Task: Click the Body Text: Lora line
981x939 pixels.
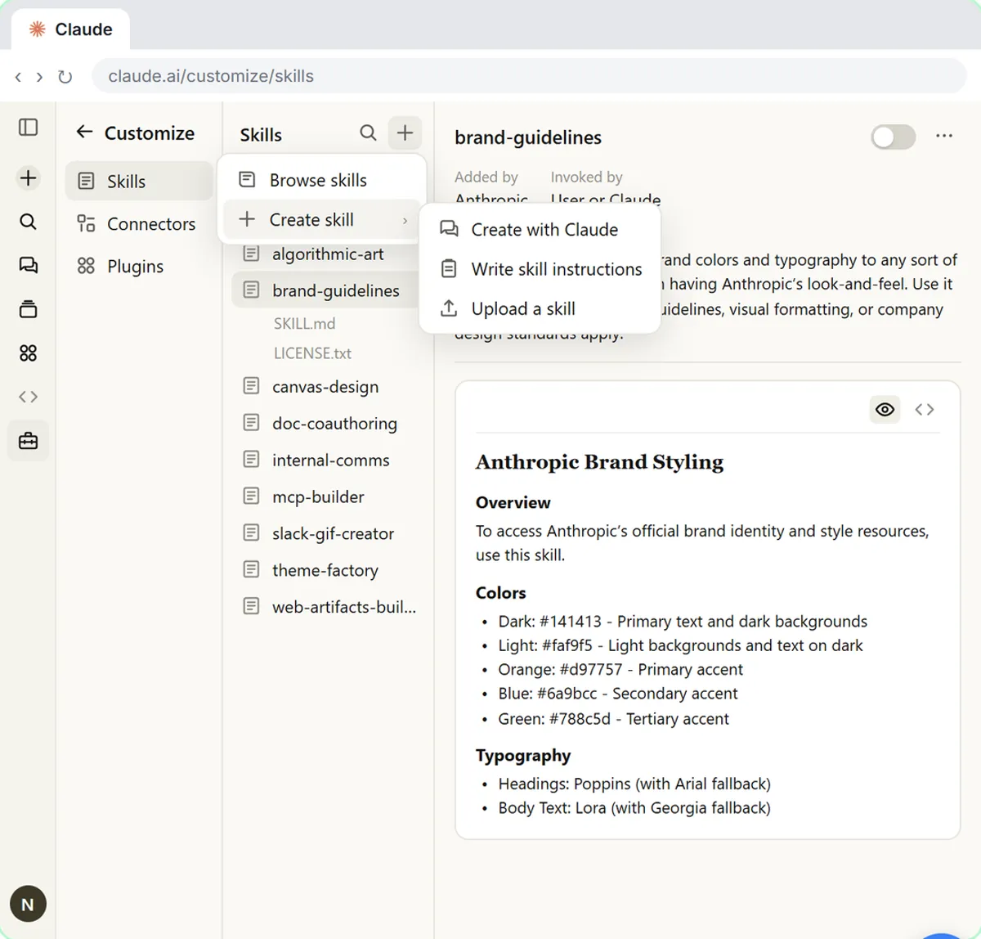Action: point(634,808)
